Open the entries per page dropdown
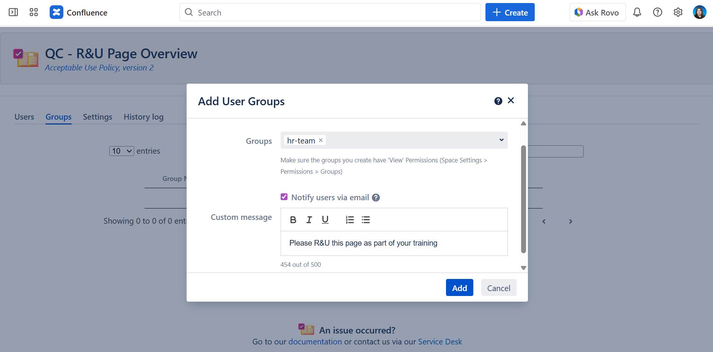The width and height of the screenshot is (713, 352). point(121,151)
